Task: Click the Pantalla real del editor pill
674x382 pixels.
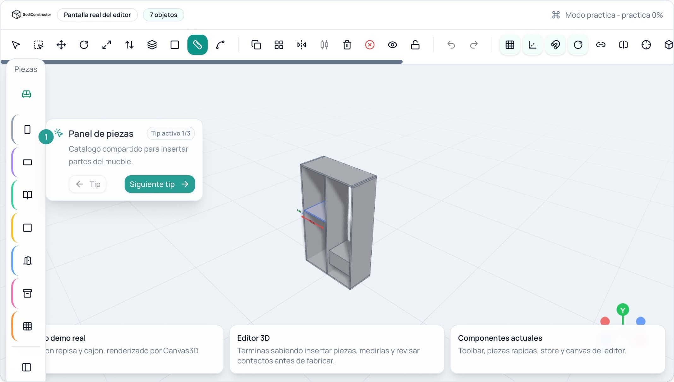Action: [97, 15]
